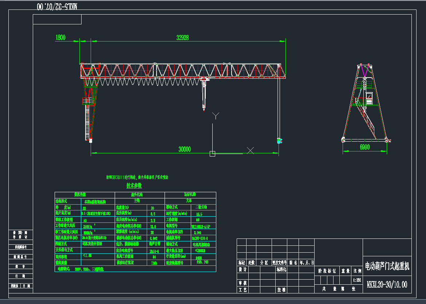Image resolution: width=426 pixels, height=304 pixels.
Task: Click the 1800 cantilever dimension
Action: point(60,37)
